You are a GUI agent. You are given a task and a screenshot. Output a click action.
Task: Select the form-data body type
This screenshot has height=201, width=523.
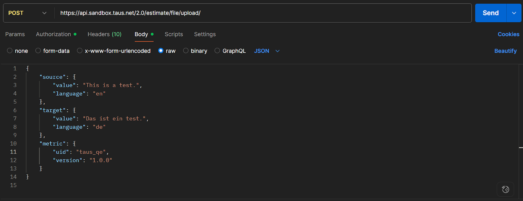pos(52,51)
